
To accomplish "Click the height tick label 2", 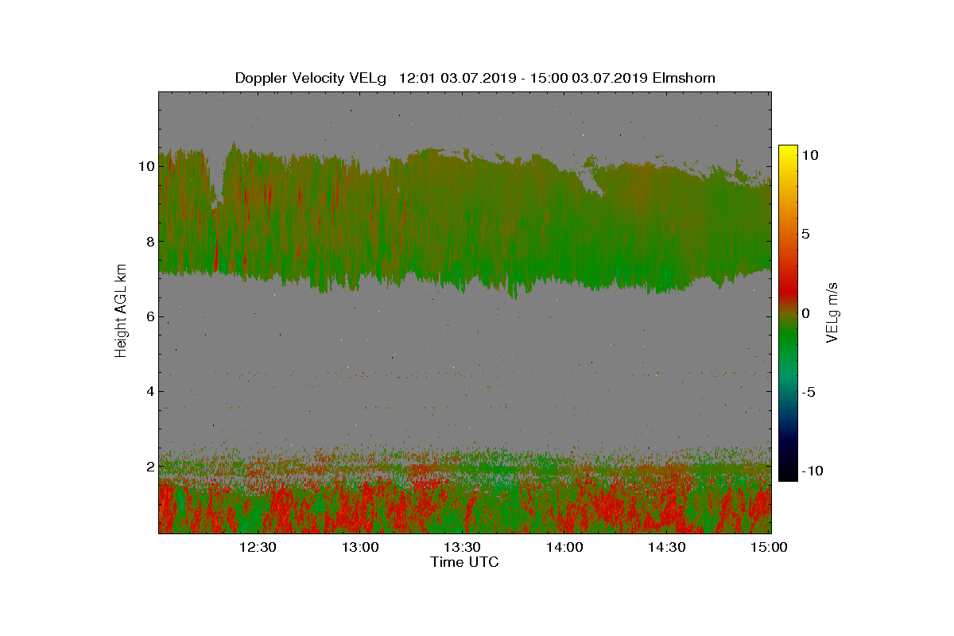I will pos(149,467).
